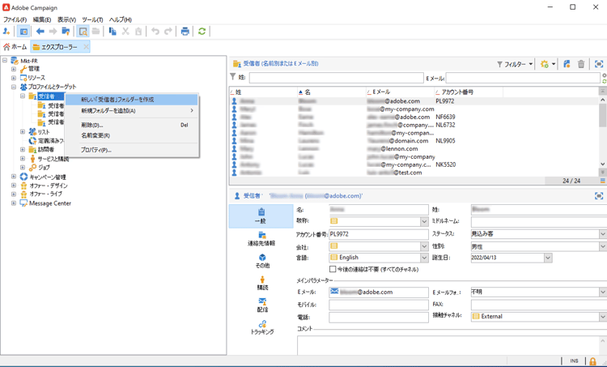Click the small green refresh icon beside filter fields

coord(604,81)
